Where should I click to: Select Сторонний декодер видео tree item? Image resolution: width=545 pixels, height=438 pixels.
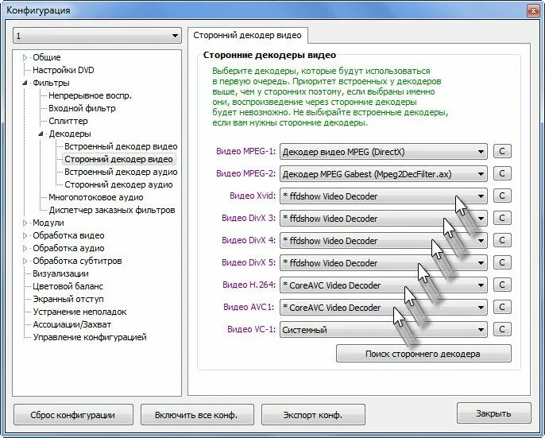coord(118,159)
